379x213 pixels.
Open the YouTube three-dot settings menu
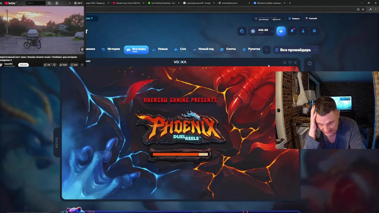click(x=70, y=3)
